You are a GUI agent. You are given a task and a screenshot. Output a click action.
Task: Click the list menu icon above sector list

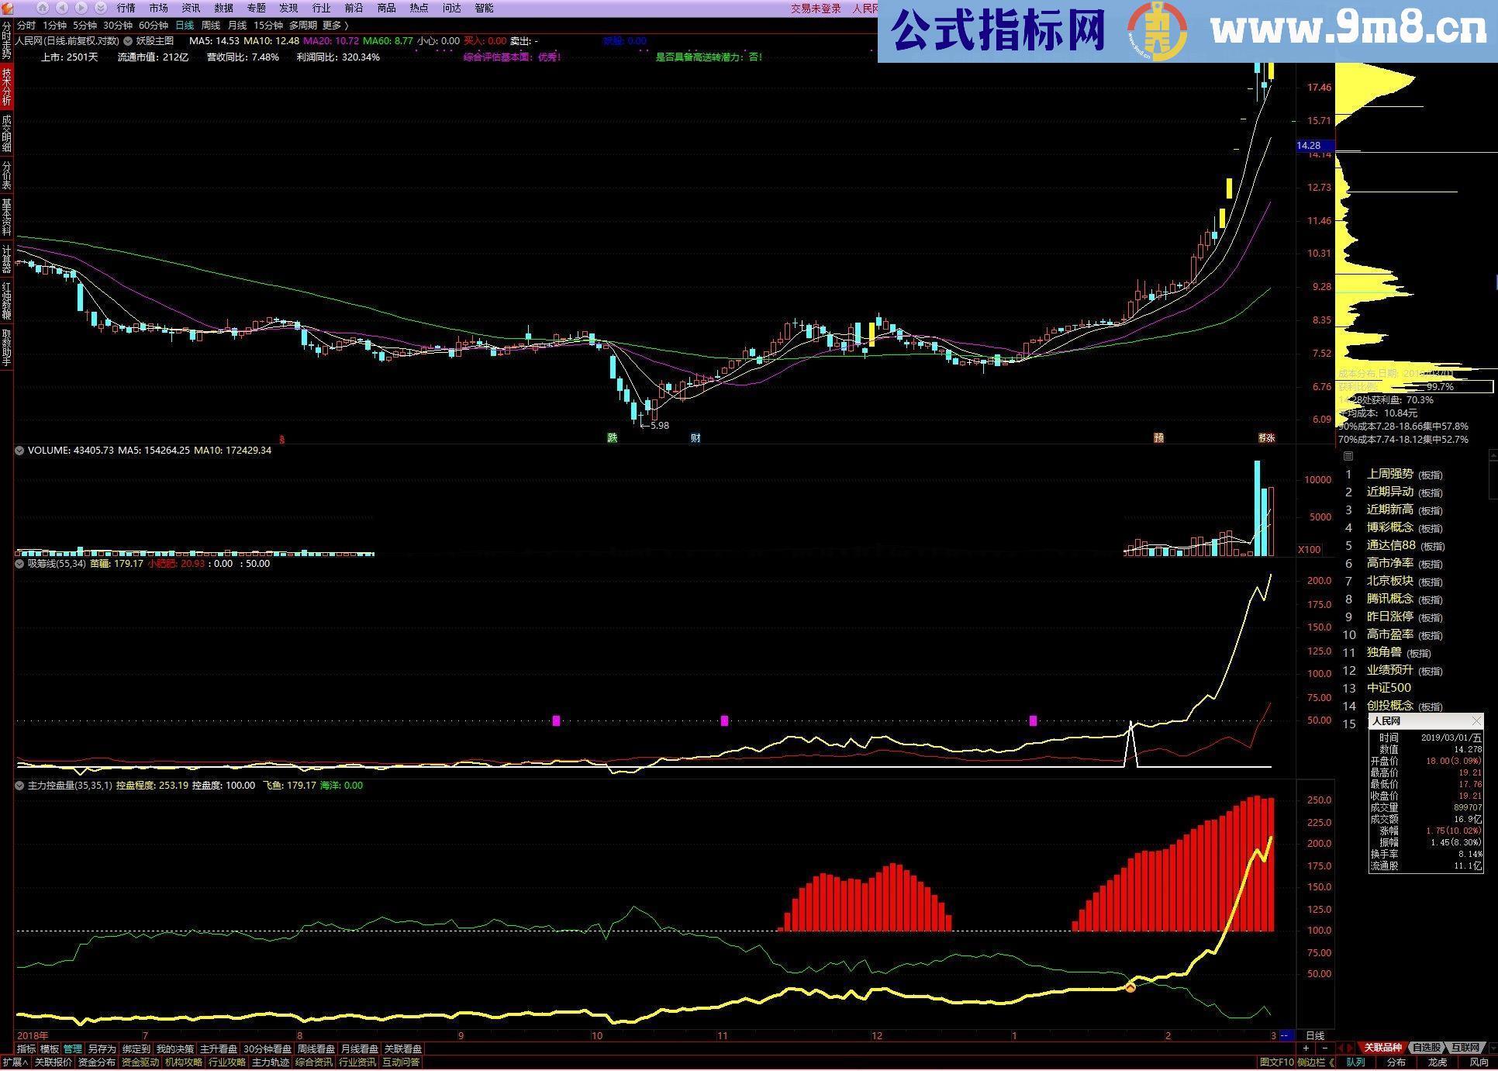[1348, 456]
